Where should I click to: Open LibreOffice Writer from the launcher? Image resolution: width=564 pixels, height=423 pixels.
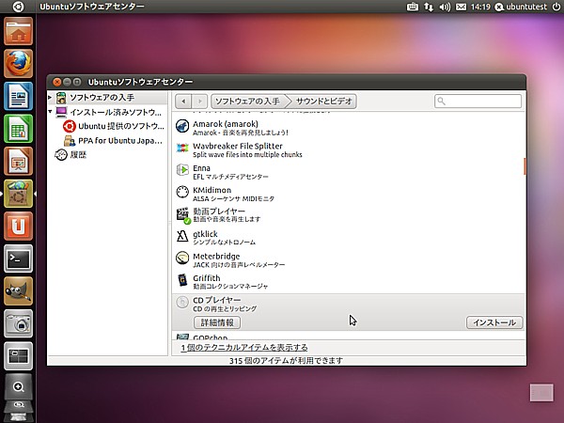pyautogui.click(x=19, y=96)
